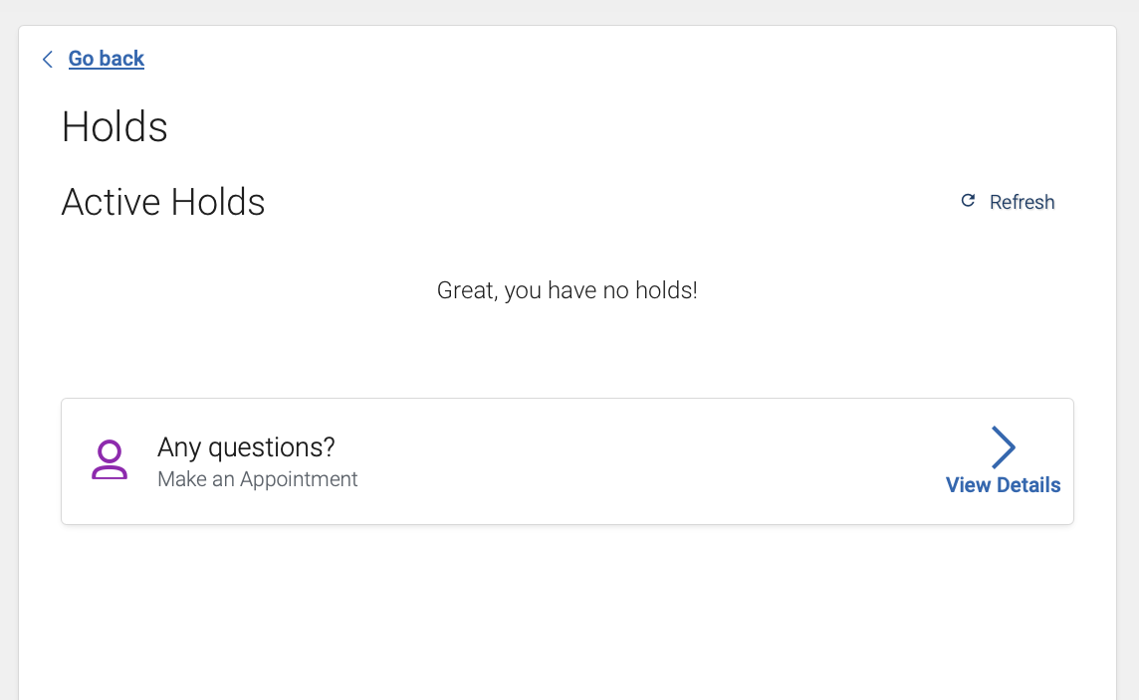Click the circular Refresh arrow icon
This screenshot has height=700, width=1139.
point(968,200)
